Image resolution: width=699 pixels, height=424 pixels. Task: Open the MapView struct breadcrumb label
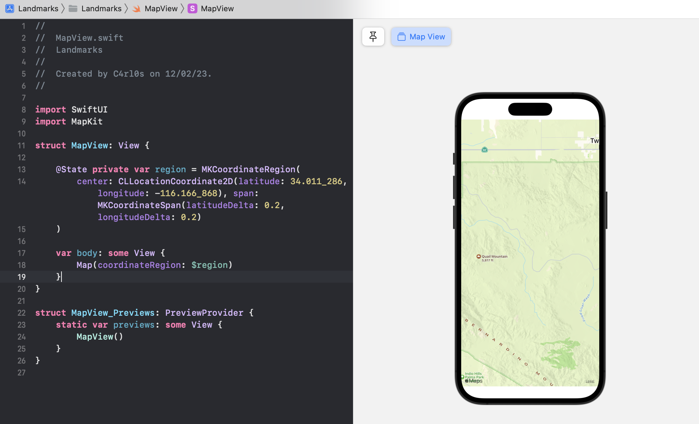coord(217,8)
